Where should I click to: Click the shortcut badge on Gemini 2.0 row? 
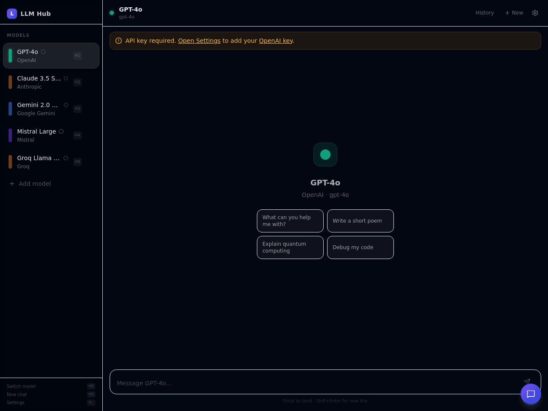pos(77,109)
